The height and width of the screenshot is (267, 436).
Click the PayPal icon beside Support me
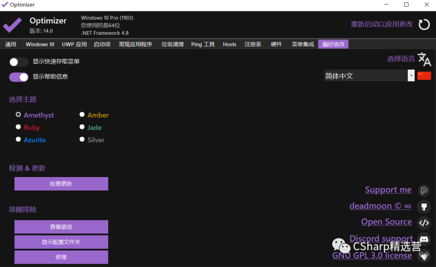424,190
